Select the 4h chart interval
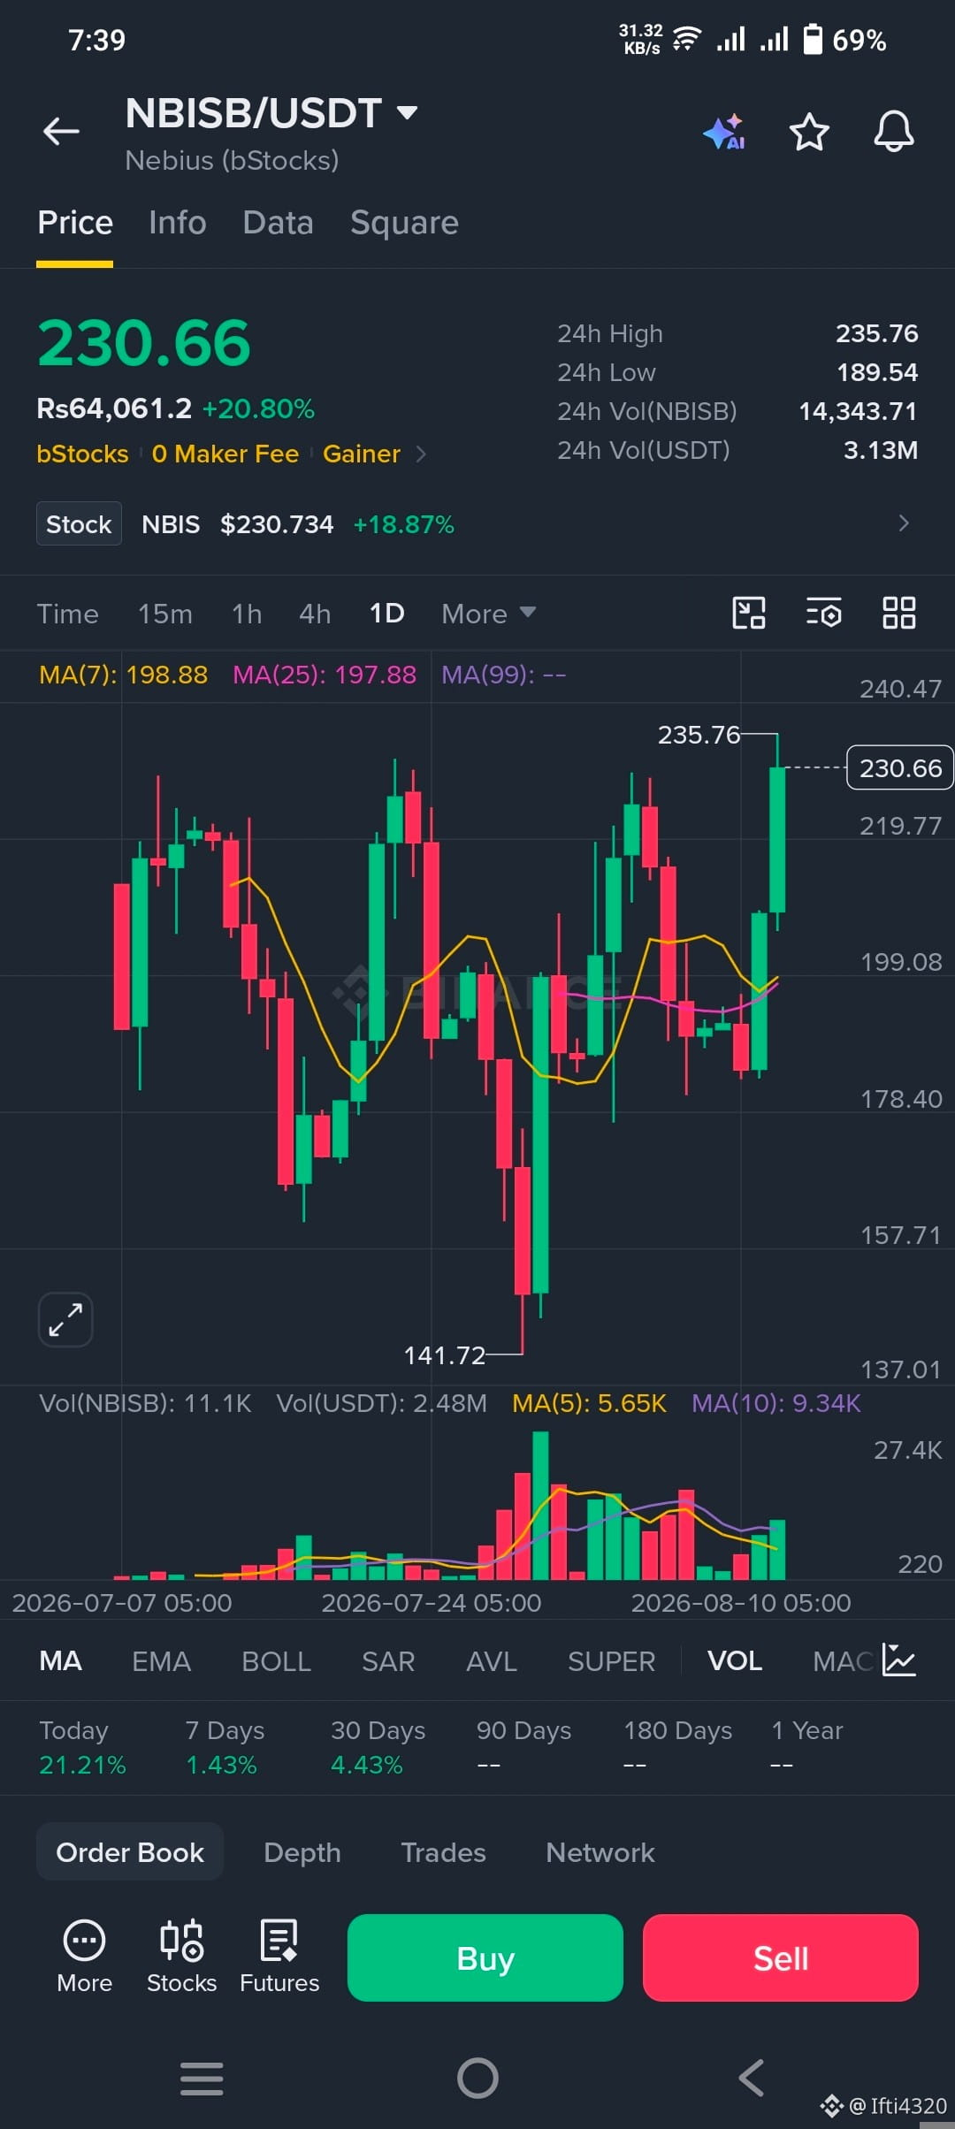The height and width of the screenshot is (2129, 955). click(x=315, y=614)
